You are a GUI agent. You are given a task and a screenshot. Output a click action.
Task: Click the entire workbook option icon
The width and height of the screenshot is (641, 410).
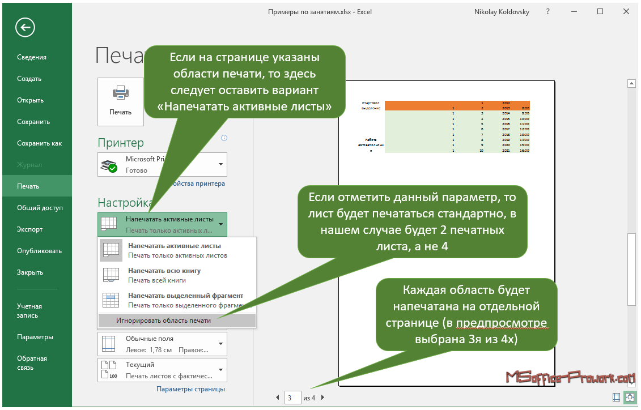pyautogui.click(x=111, y=275)
